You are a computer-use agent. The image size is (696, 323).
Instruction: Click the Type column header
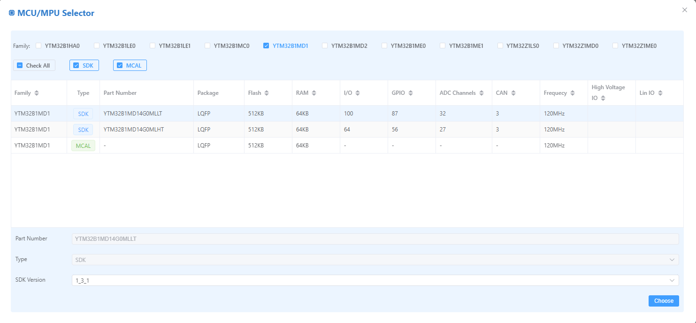pyautogui.click(x=83, y=93)
